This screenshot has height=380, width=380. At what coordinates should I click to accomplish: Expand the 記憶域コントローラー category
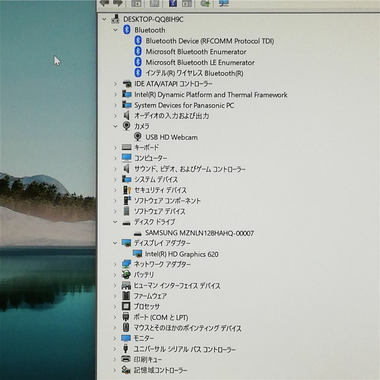pyautogui.click(x=115, y=370)
